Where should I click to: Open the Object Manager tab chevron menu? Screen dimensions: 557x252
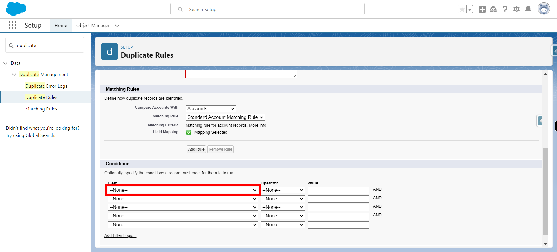coord(117,26)
